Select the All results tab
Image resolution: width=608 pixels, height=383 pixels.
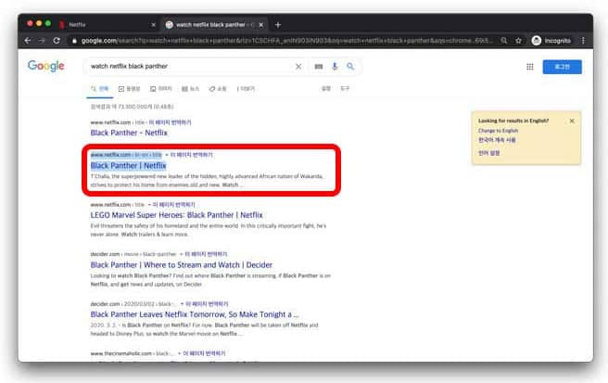coord(100,89)
